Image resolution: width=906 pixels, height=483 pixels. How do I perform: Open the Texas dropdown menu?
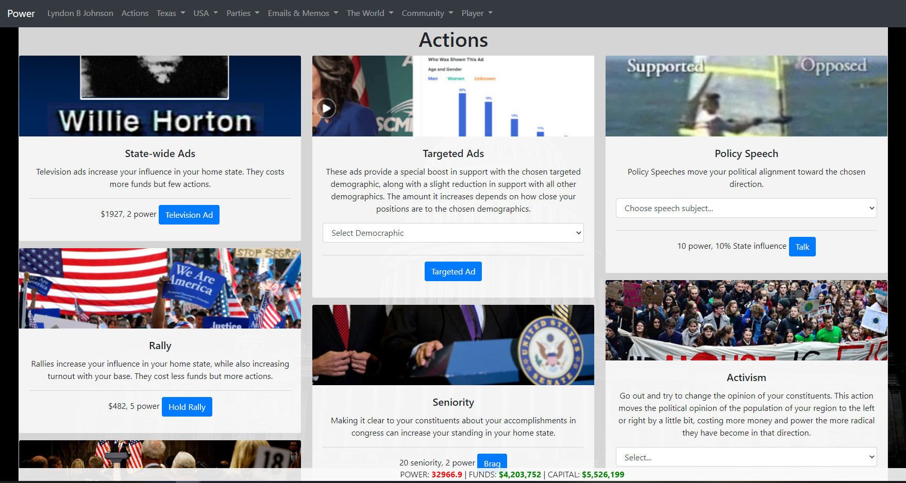tap(171, 13)
